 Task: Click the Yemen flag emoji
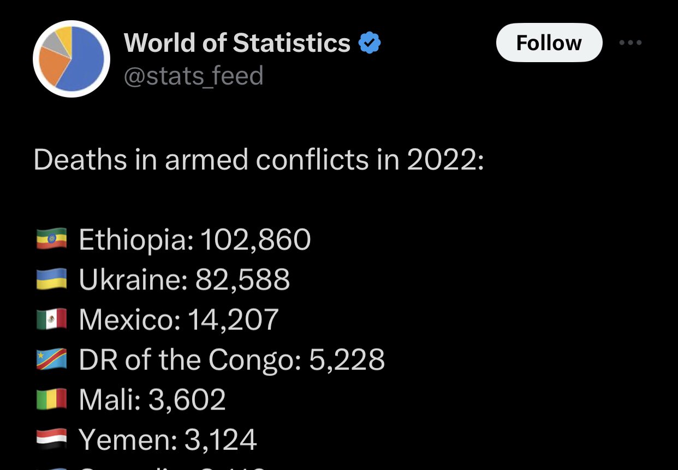click(51, 440)
